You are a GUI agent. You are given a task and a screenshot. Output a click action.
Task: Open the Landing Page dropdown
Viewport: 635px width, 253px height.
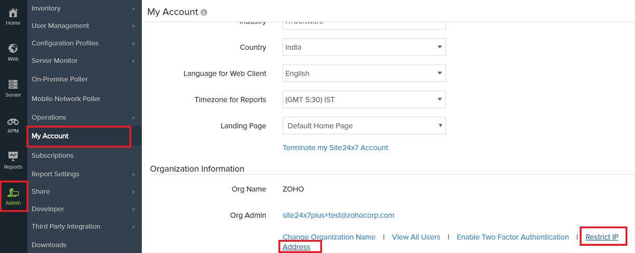point(364,126)
